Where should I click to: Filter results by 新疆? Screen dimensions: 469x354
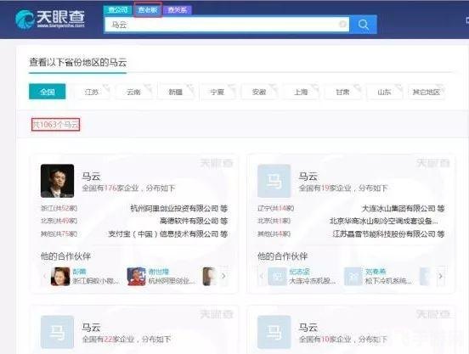176,92
